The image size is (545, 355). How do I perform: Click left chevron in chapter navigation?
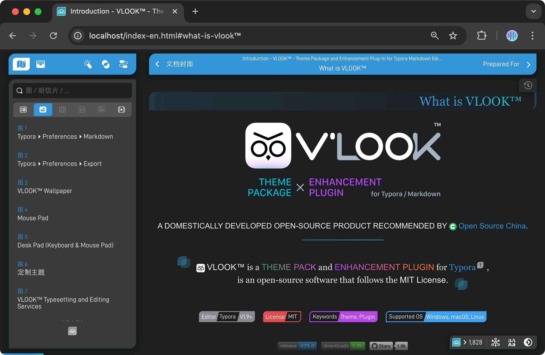pos(158,64)
